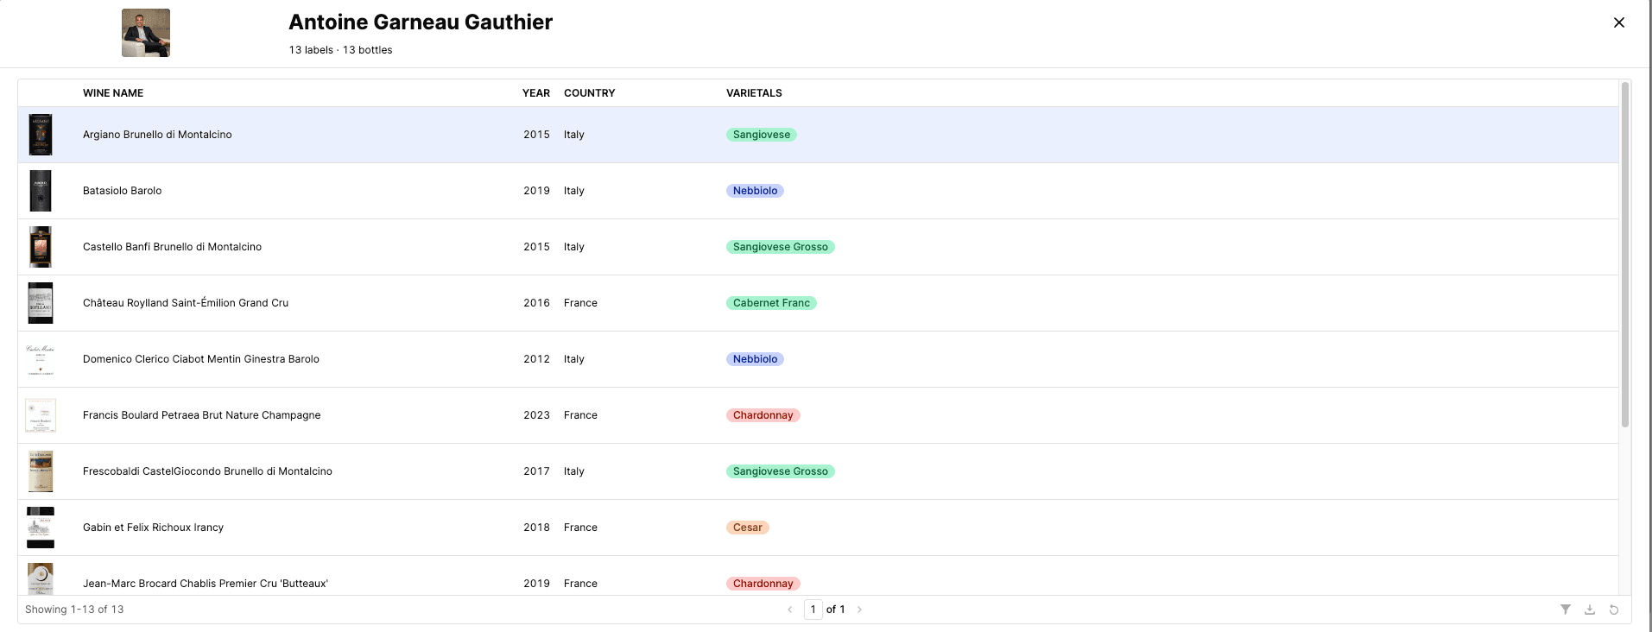Image resolution: width=1652 pixels, height=632 pixels.
Task: Go to the previous page arrow
Action: (x=789, y=610)
